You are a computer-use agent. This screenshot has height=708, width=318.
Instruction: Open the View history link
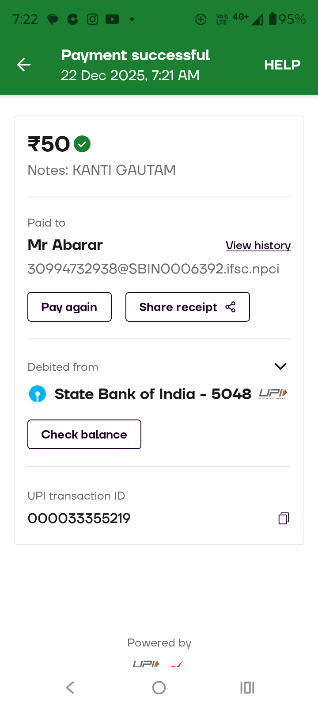(x=258, y=245)
